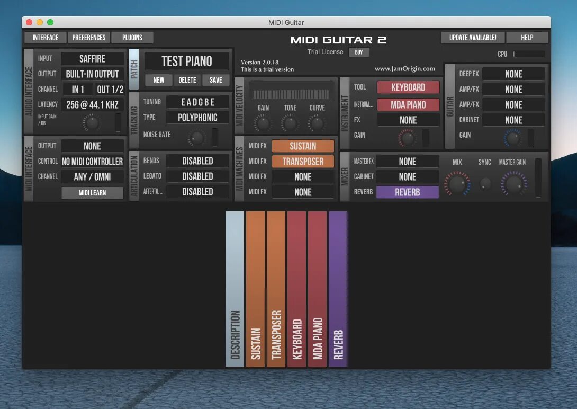The height and width of the screenshot is (409, 577).
Task: Open the Master FX None slot
Action: coord(408,161)
